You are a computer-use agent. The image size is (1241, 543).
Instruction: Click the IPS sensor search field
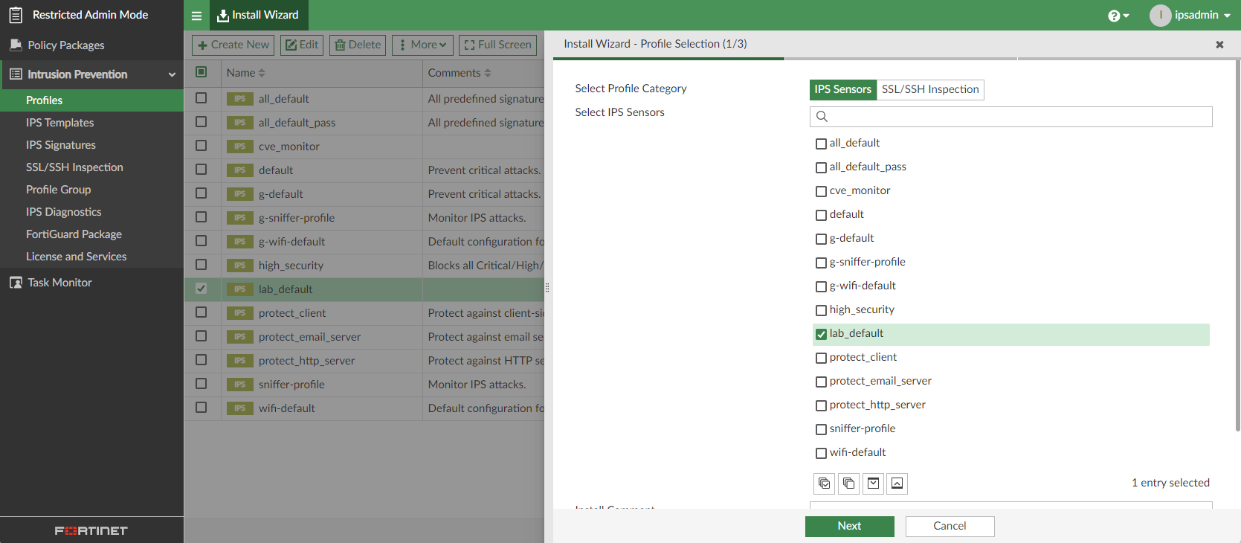1011,116
